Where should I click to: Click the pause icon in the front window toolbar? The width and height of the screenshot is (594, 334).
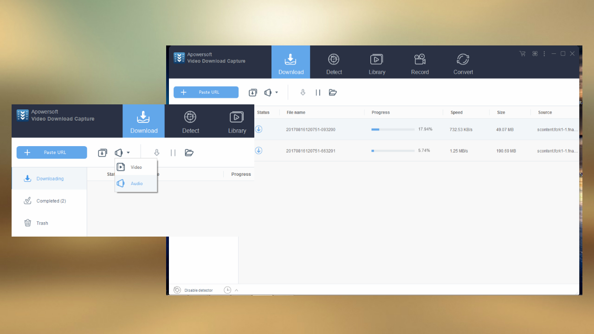point(173,153)
